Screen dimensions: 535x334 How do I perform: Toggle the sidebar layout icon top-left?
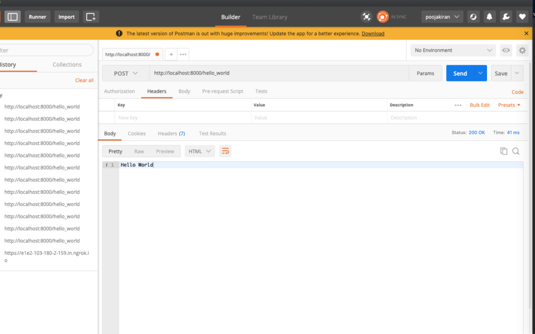12,16
